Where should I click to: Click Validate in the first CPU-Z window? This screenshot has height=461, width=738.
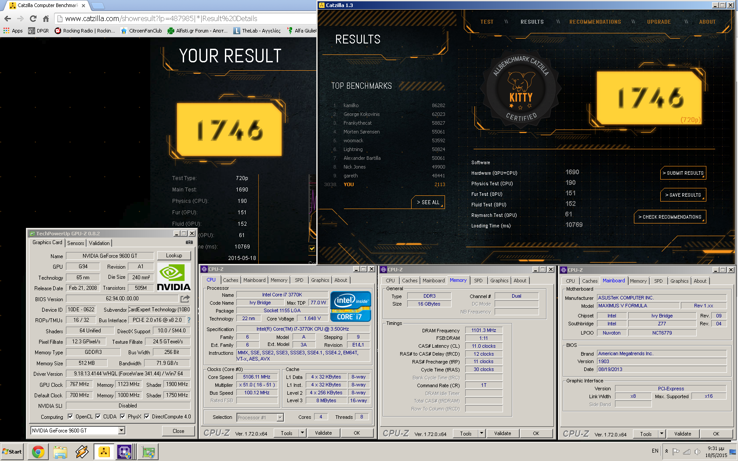pyautogui.click(x=323, y=433)
